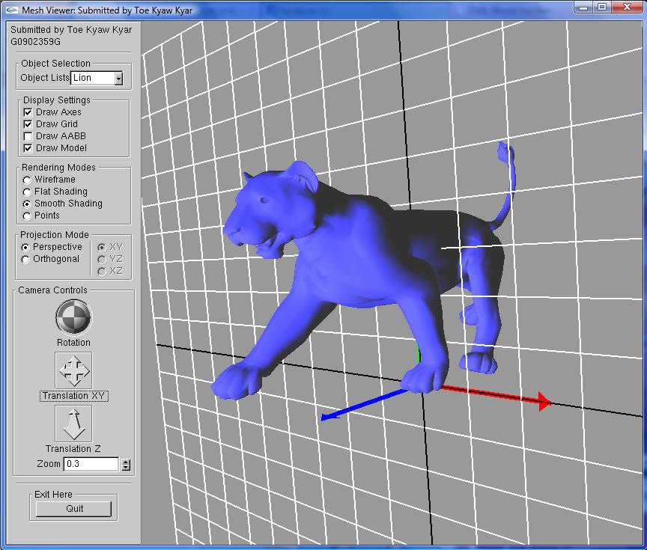647x550 pixels.
Task: Enable the Draw AABB checkbox
Action: (x=28, y=136)
